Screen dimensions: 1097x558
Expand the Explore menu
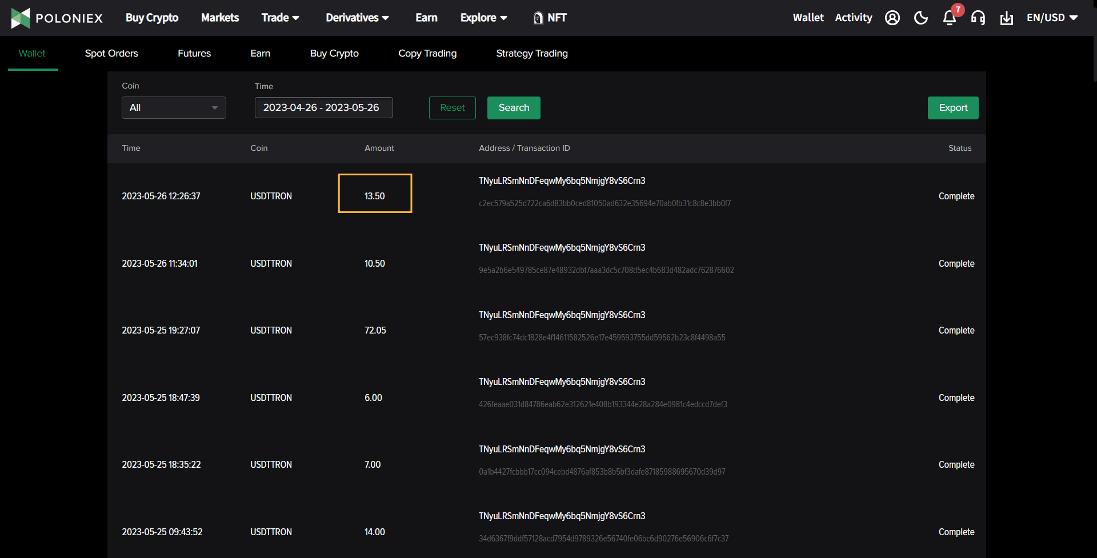pyautogui.click(x=483, y=18)
